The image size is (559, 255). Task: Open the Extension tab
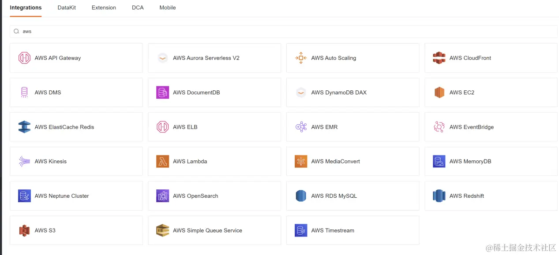click(104, 7)
